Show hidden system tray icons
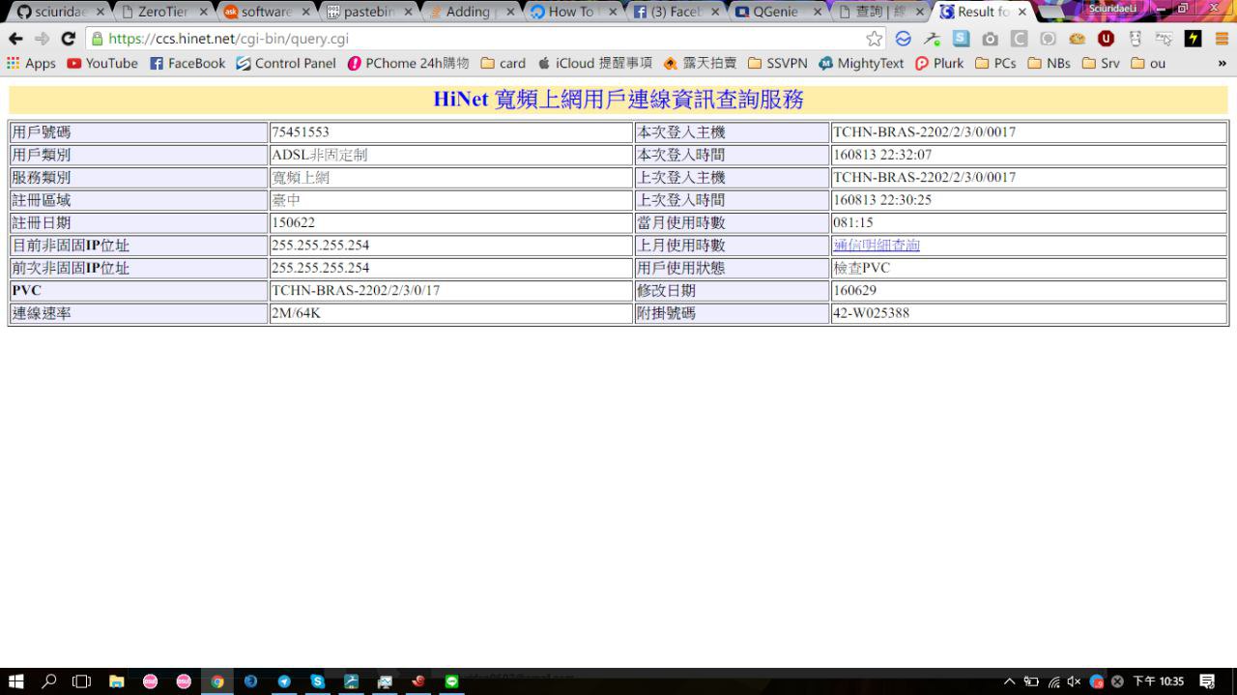This screenshot has height=695, width=1237. coord(1009,681)
